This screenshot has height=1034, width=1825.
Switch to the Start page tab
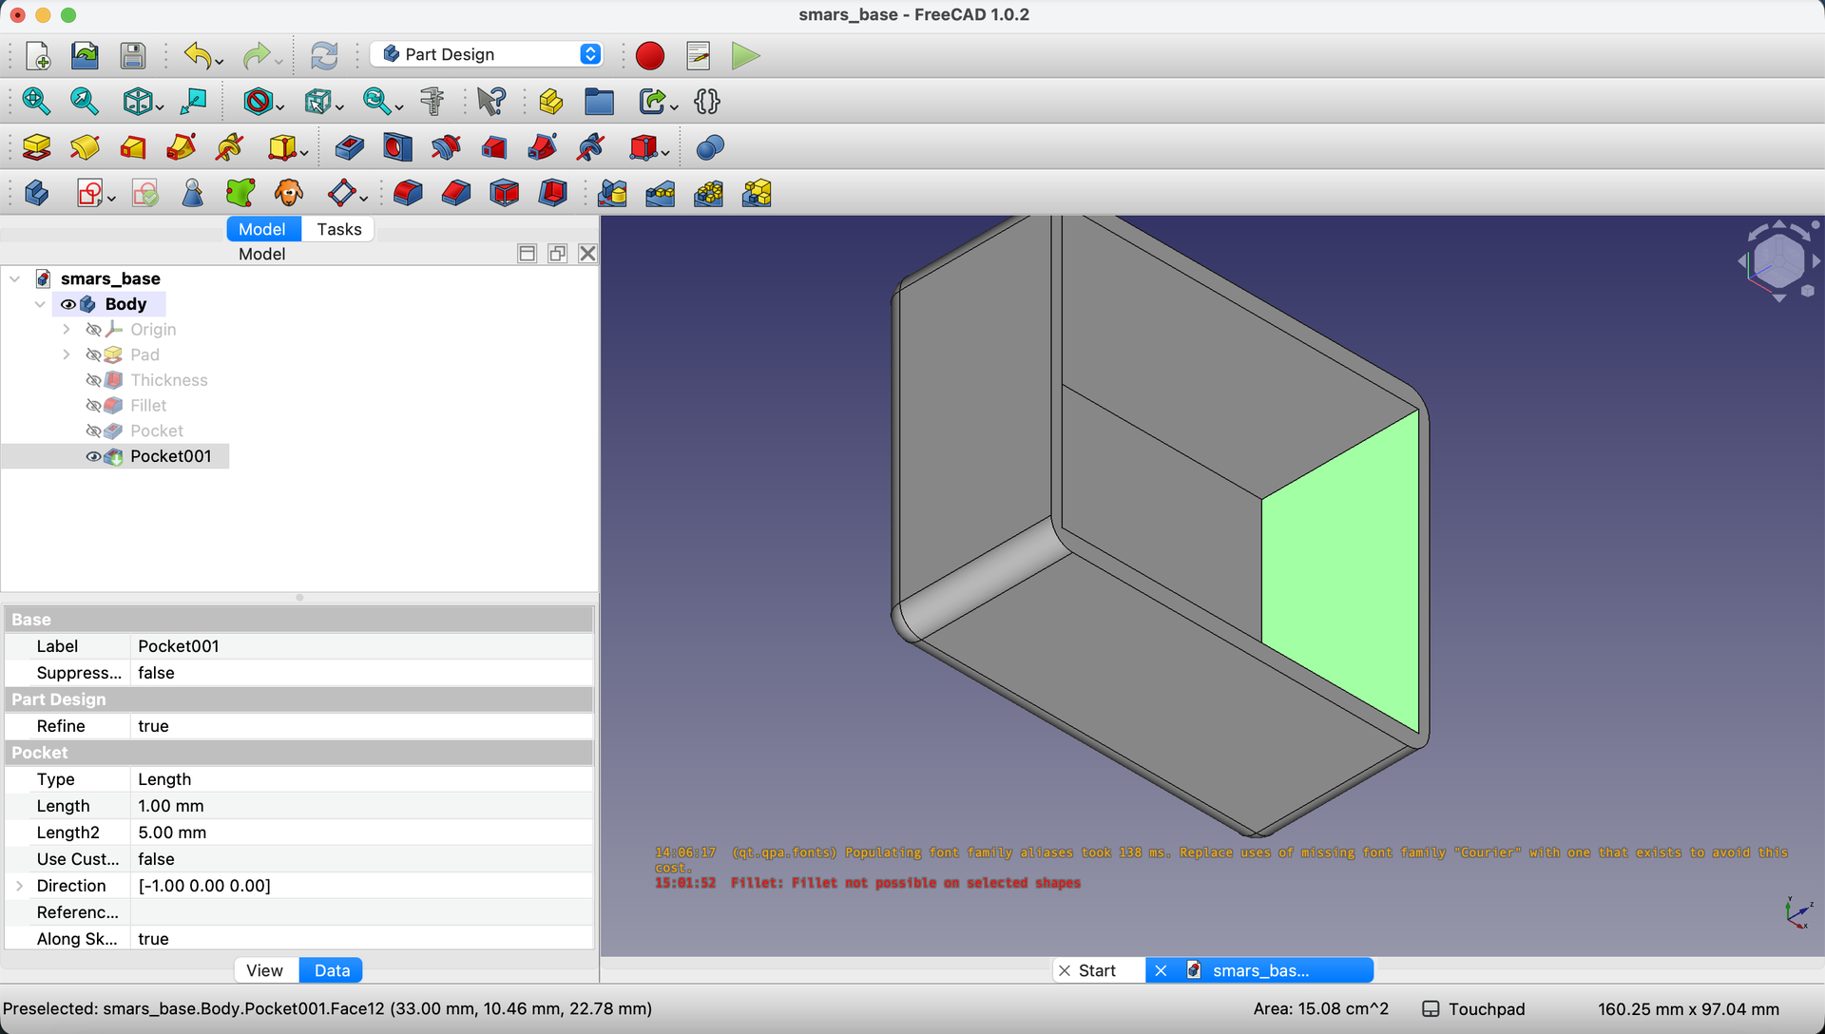[x=1098, y=970]
